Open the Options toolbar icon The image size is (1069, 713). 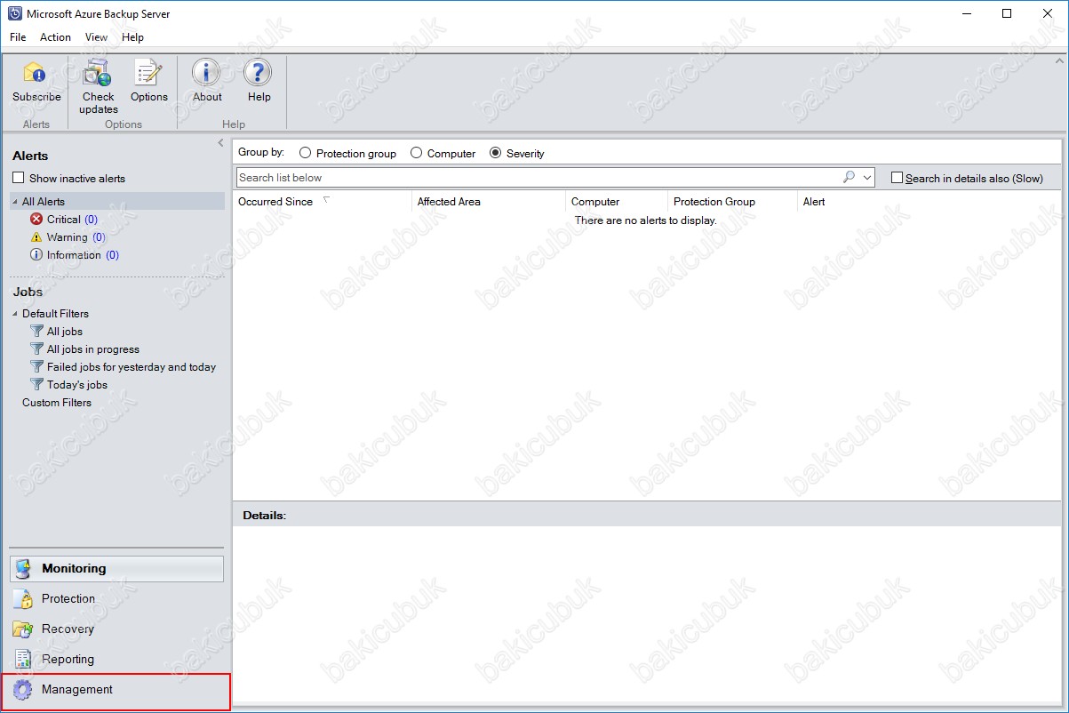click(148, 73)
